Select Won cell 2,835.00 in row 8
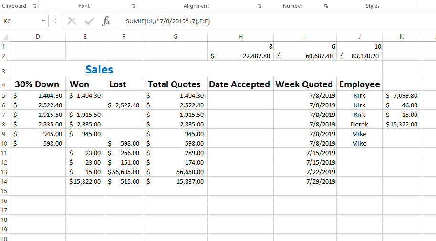 (85, 124)
